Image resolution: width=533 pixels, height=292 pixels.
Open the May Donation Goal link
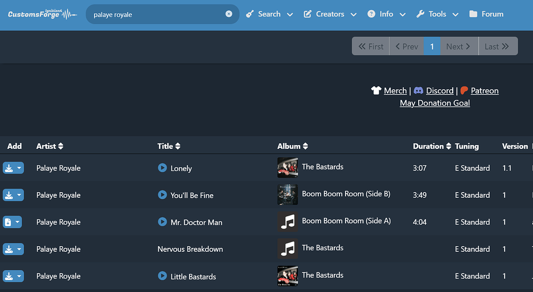435,103
